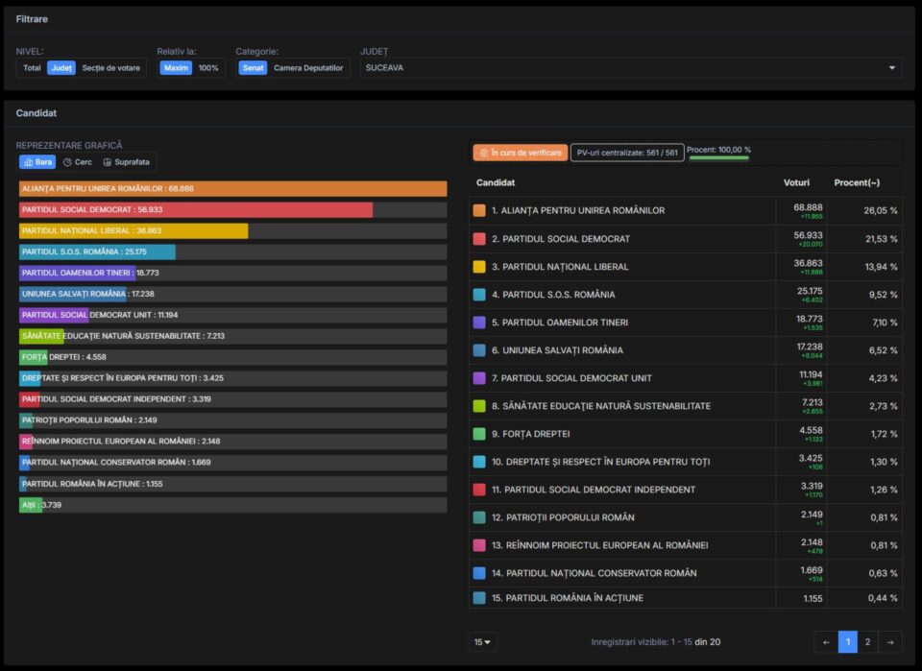Click the color swatch for Partidul Social Democrat Unit
Screen dimensions: 922x671
479,378
